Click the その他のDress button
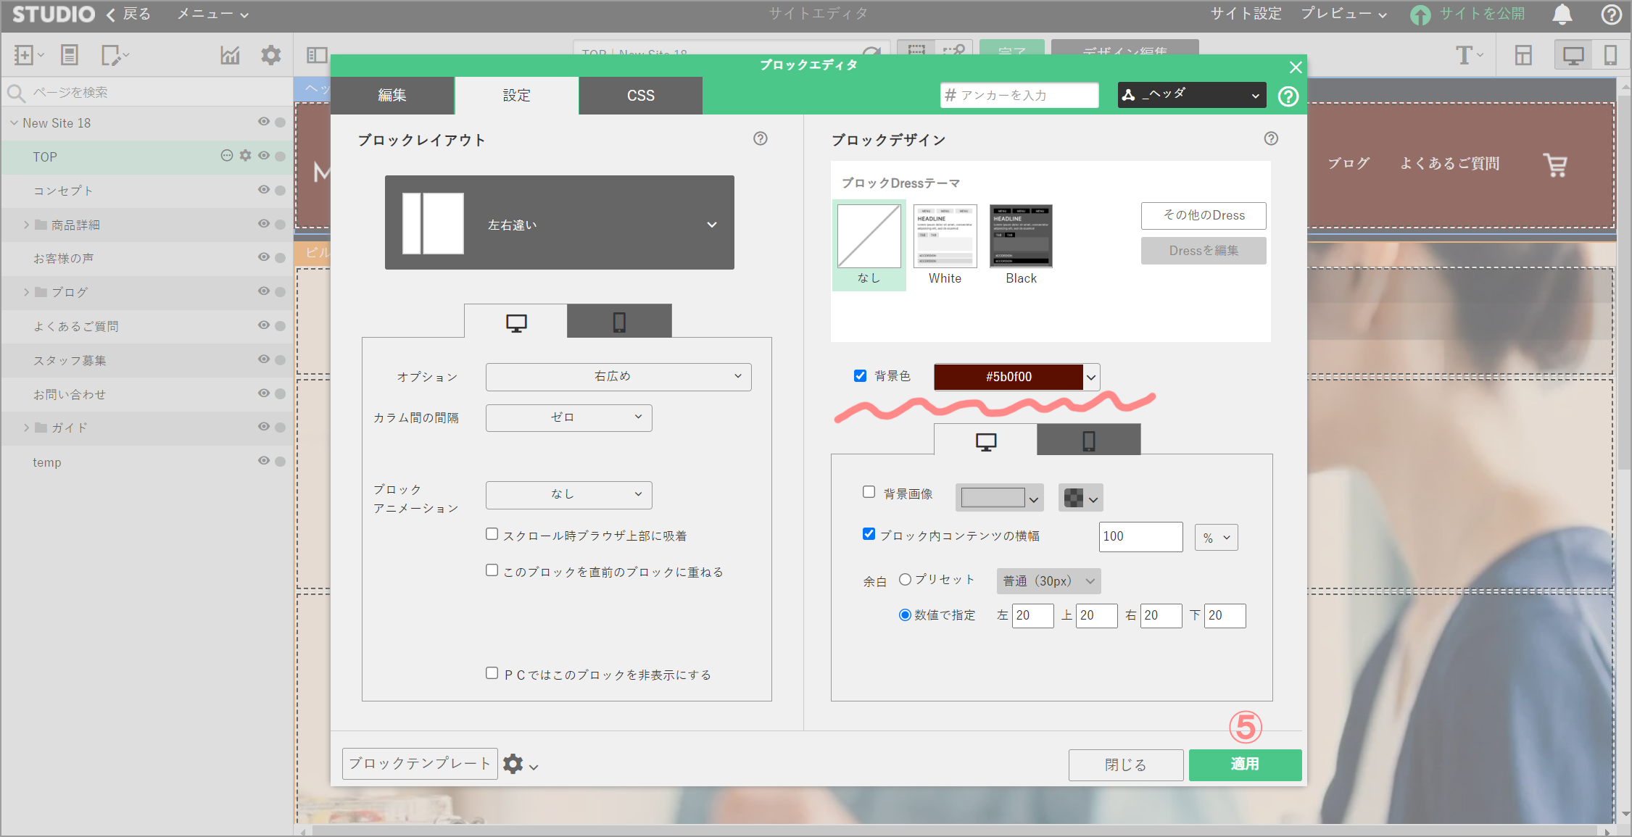 [1203, 215]
